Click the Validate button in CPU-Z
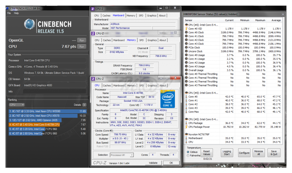Screen dimensions: 292x173 [153, 162]
